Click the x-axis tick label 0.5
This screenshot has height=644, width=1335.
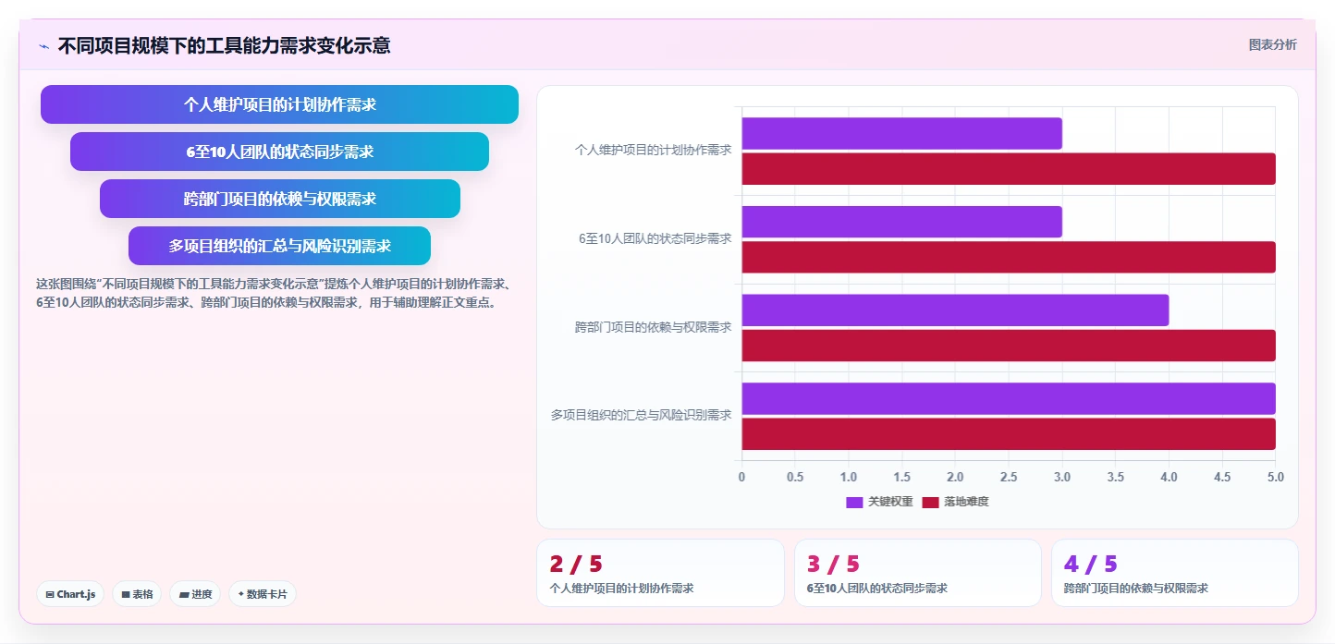click(x=795, y=477)
